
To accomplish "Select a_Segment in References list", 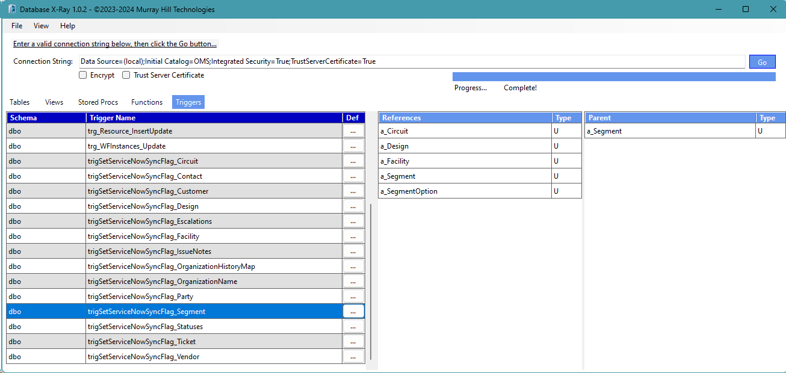I will [465, 176].
